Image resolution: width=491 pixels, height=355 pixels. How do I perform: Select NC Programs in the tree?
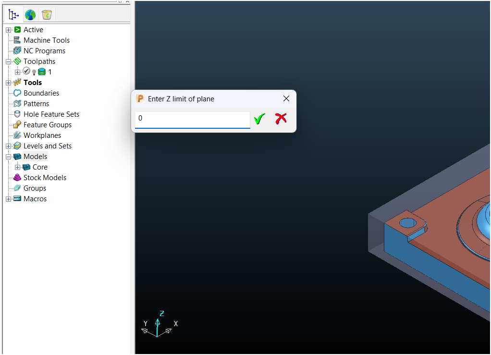click(45, 51)
